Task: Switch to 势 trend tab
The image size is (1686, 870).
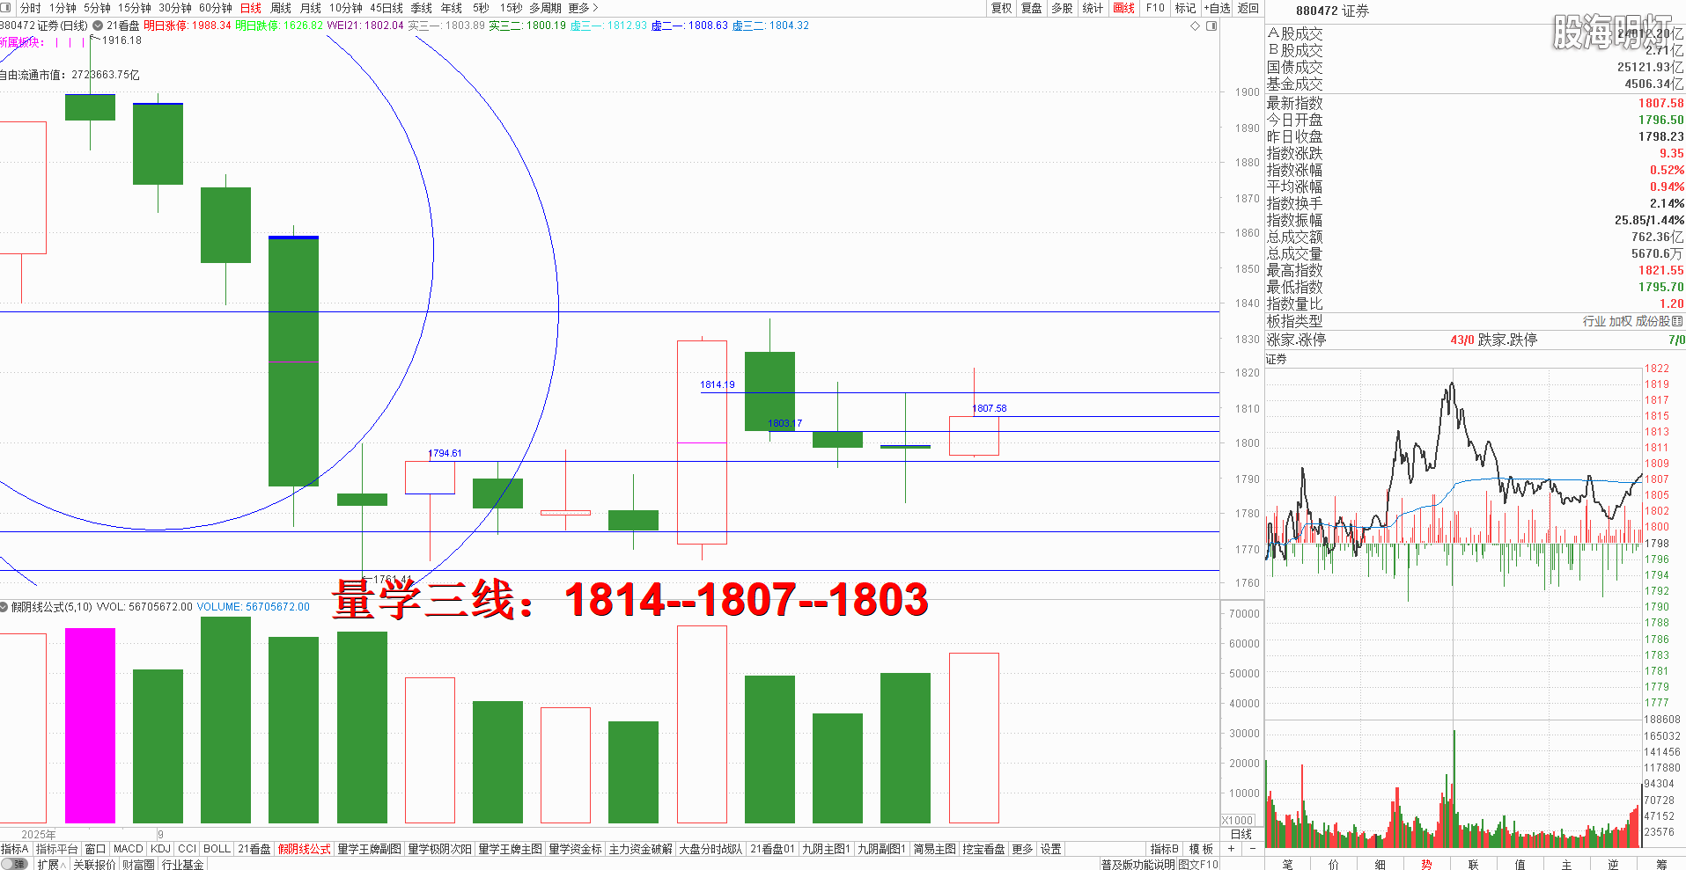Action: click(1426, 864)
